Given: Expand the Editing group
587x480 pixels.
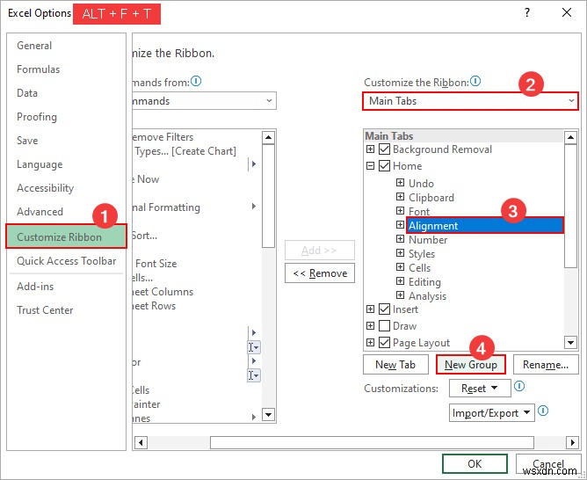Looking at the screenshot, I should pyautogui.click(x=400, y=281).
